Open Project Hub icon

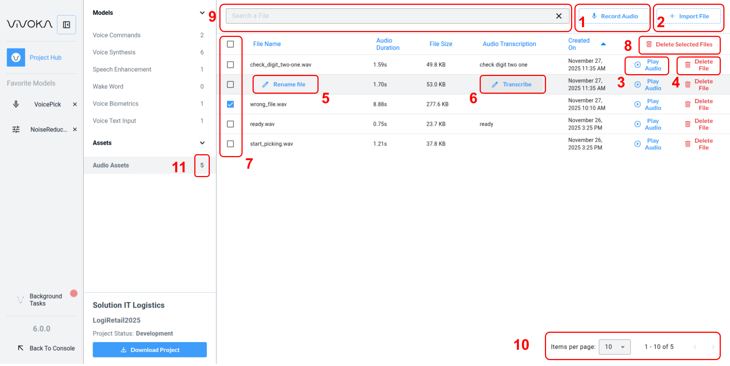click(x=16, y=58)
